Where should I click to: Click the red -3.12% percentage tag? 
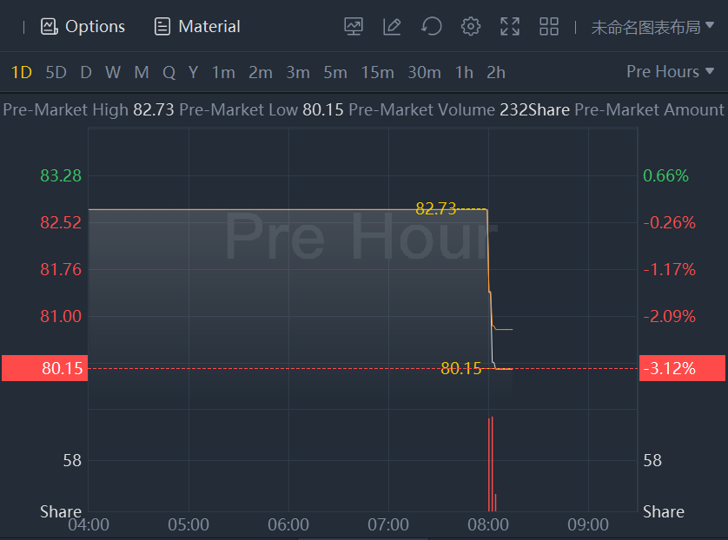pos(681,368)
